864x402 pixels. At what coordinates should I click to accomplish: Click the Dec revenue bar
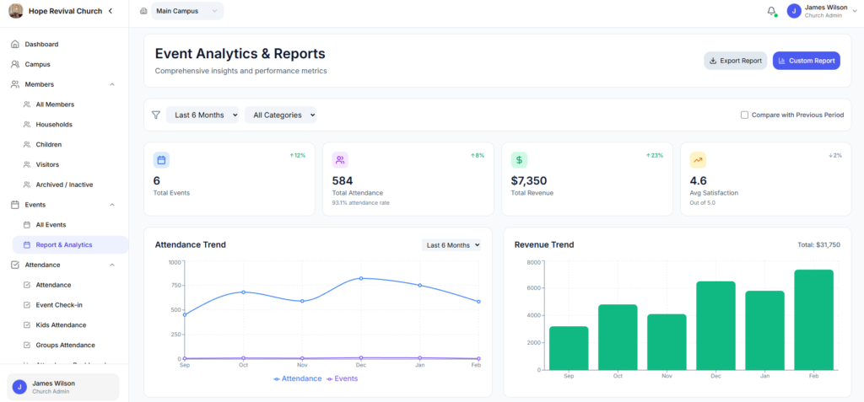pyautogui.click(x=715, y=325)
